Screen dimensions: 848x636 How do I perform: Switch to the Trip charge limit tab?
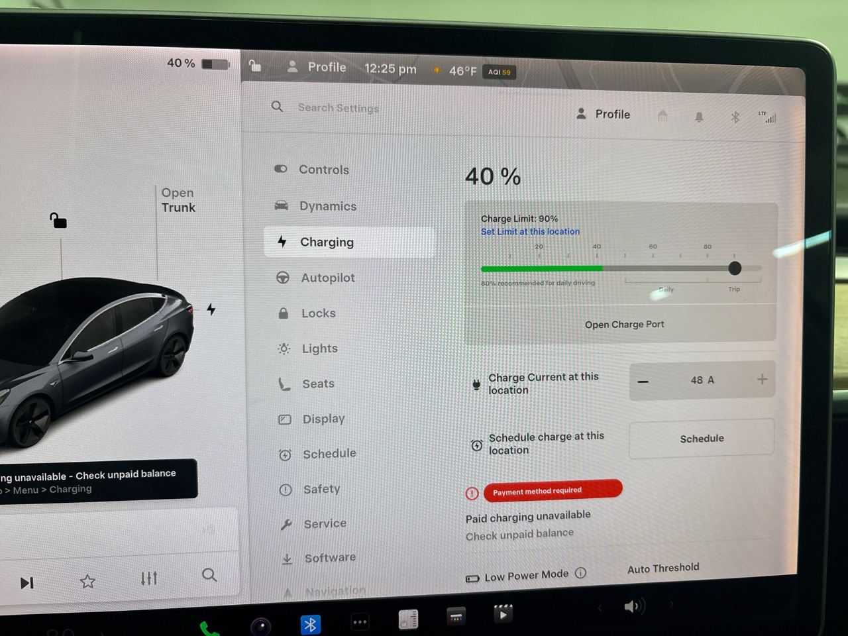tap(733, 289)
